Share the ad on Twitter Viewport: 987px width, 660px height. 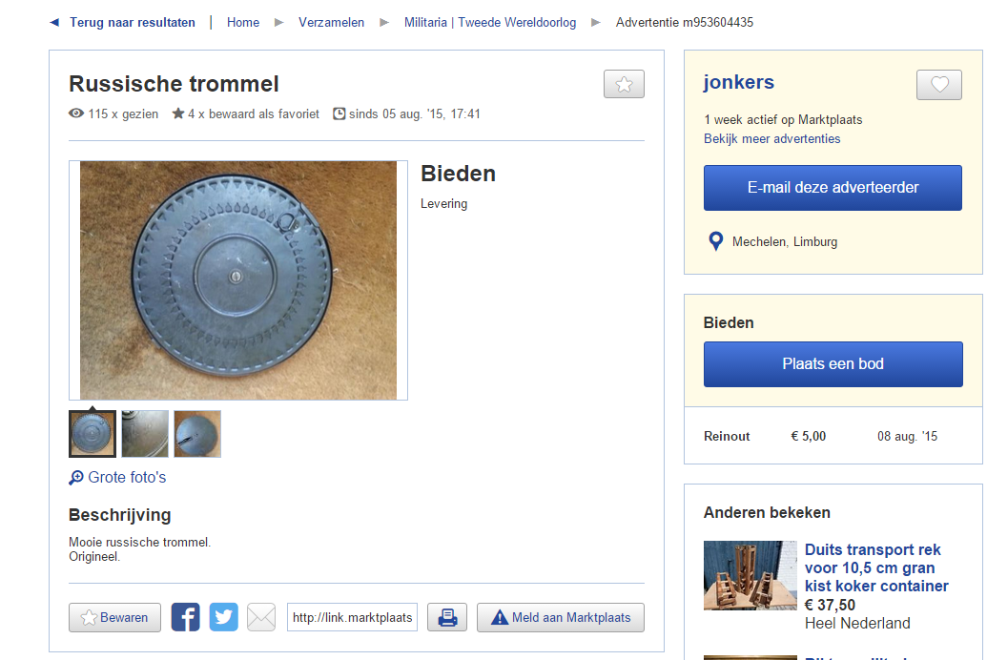point(223,617)
